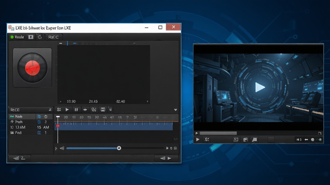This screenshot has height=185, width=330.
Task: Switch to the RSCC tab
Action: coord(53,37)
